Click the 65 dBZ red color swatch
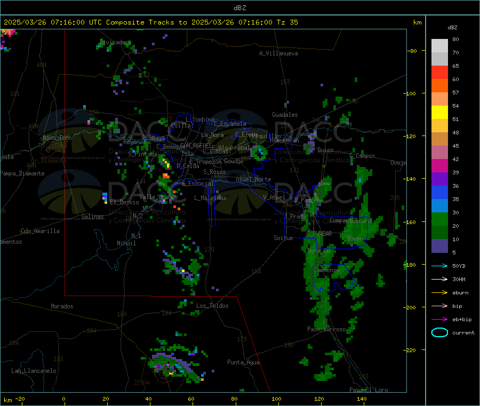Image resolution: width=480 pixels, height=406 pixels. pyautogui.click(x=439, y=72)
